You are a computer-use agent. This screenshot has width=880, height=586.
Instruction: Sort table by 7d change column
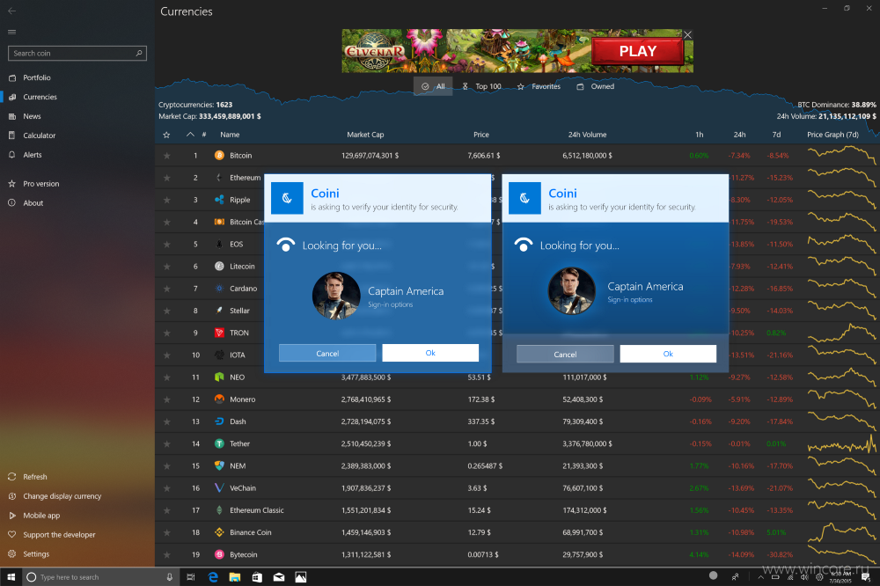(776, 135)
